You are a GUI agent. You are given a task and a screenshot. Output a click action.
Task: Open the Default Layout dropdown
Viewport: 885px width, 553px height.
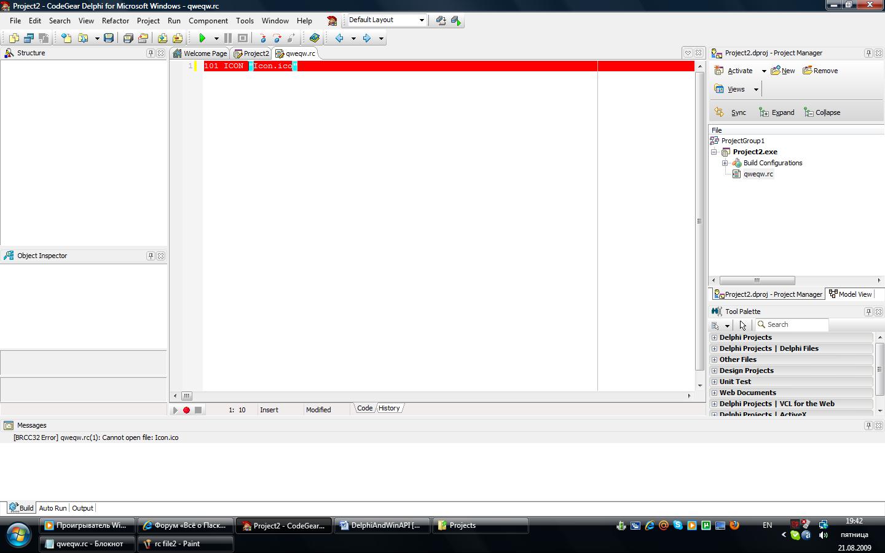pos(422,20)
